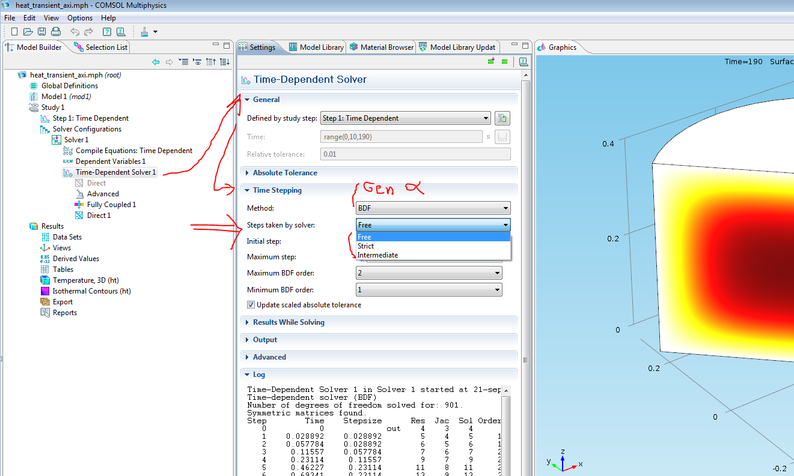Open a model with the folder icon
Image resolution: width=794 pixels, height=476 pixels.
coord(28,32)
